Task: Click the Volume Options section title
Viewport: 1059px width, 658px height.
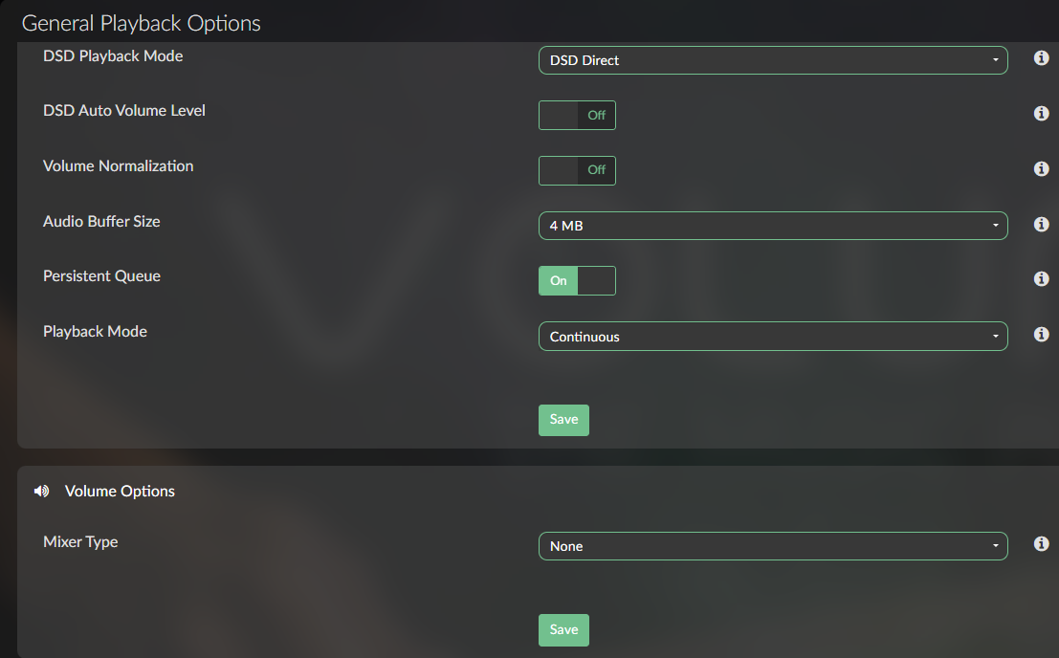Action: (120, 492)
